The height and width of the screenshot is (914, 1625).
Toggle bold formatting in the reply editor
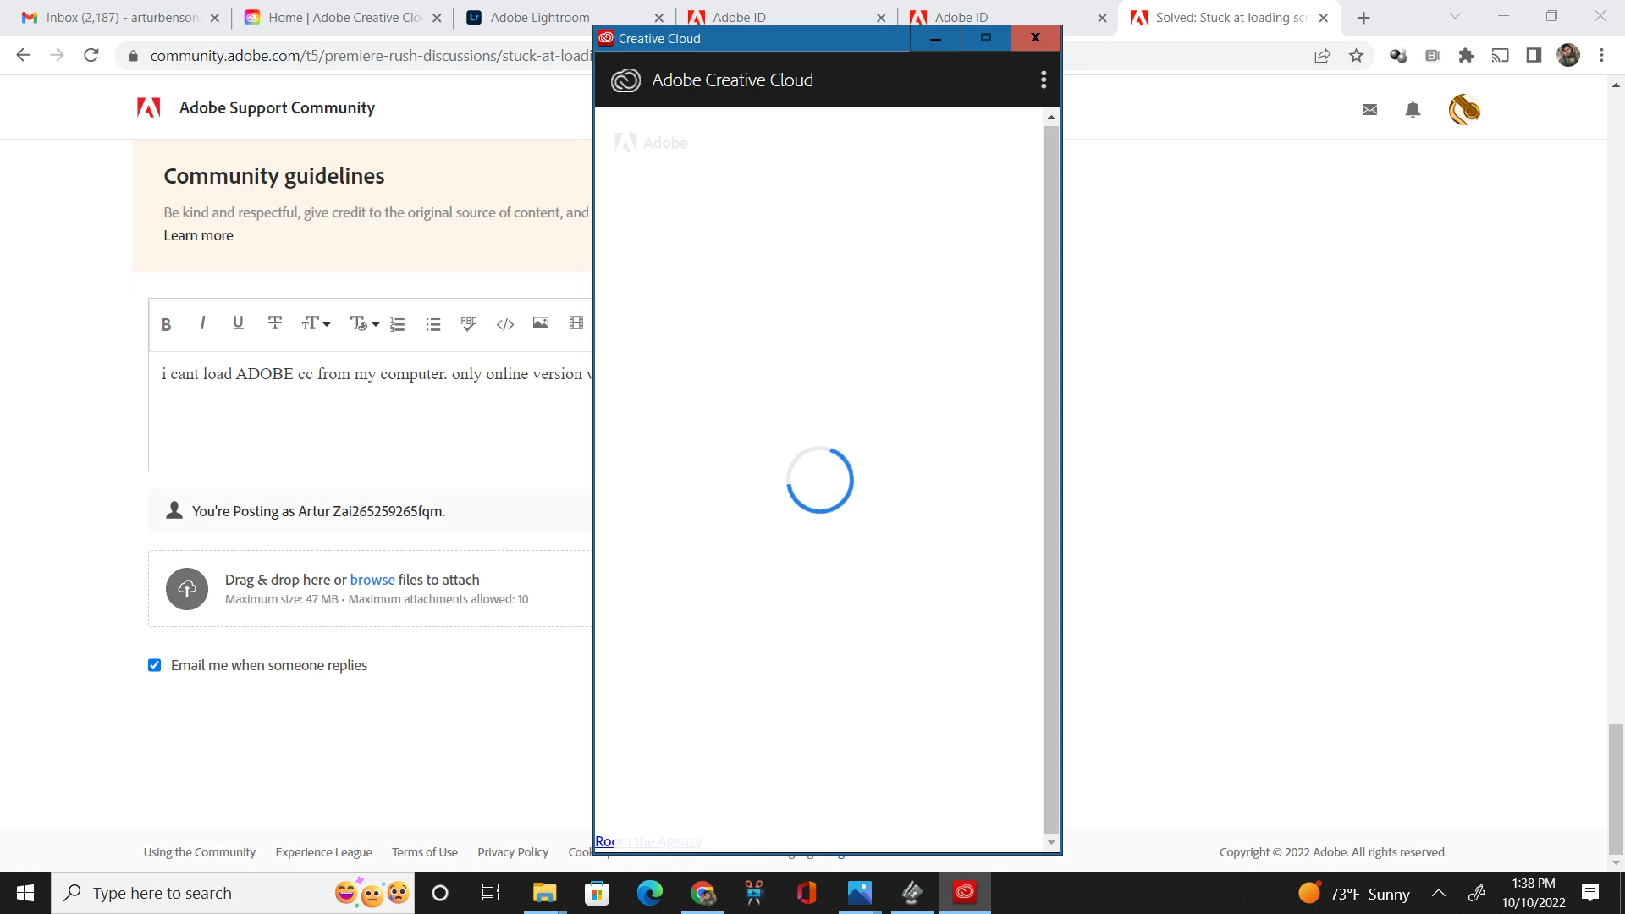167,324
